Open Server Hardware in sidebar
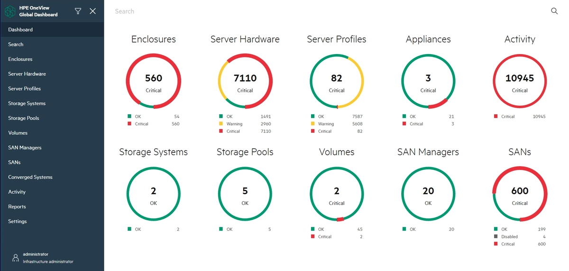Viewport: 569px width, 271px height. pos(52,74)
